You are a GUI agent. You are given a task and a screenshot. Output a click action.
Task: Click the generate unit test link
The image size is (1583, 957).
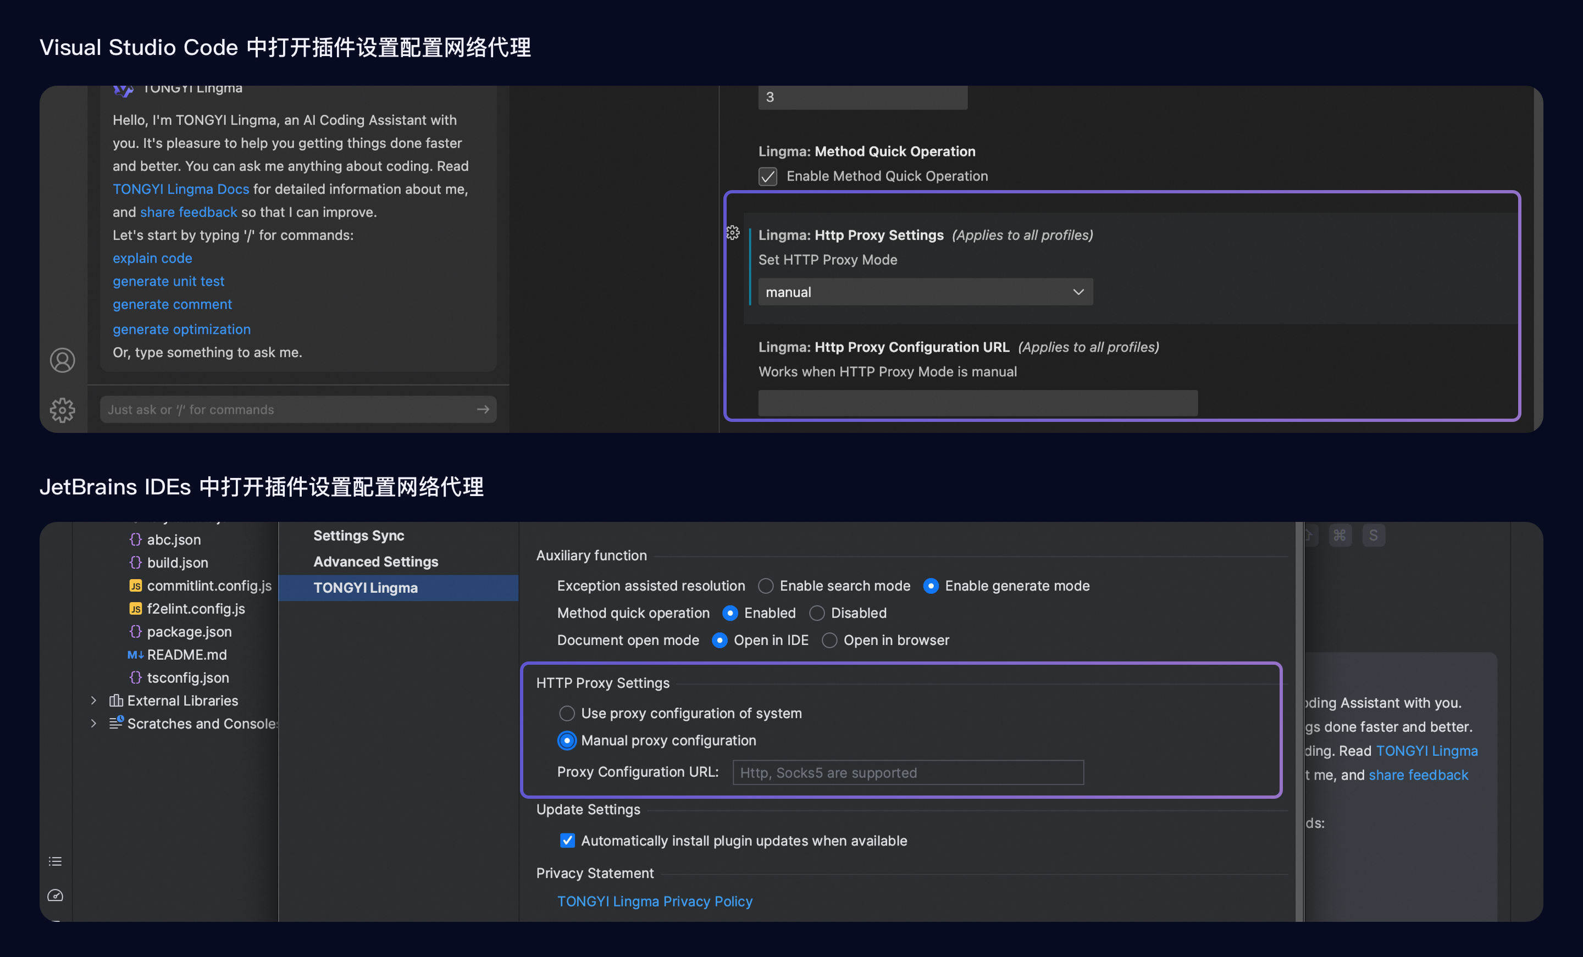[x=168, y=281]
